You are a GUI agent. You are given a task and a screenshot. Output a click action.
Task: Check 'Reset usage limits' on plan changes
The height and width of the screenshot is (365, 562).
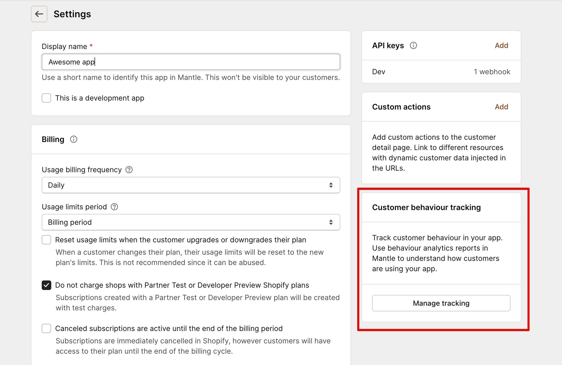(x=46, y=240)
